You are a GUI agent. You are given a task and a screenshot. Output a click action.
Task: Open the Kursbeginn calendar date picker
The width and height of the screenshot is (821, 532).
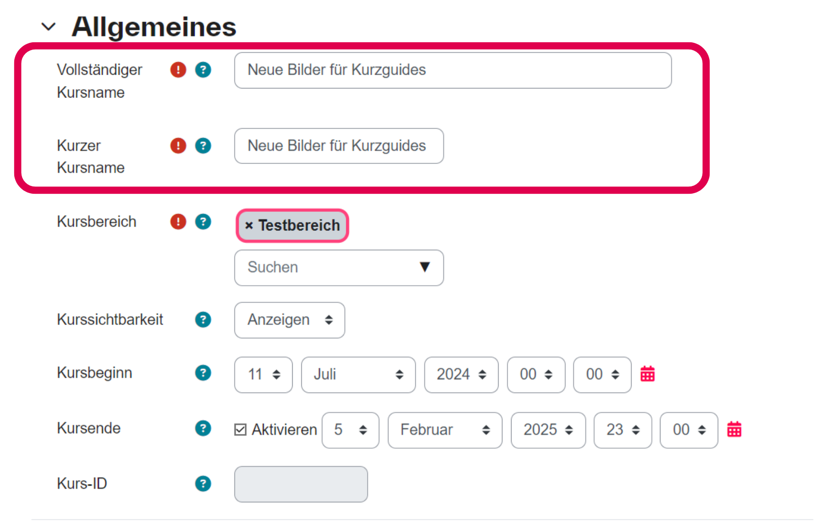click(x=647, y=374)
